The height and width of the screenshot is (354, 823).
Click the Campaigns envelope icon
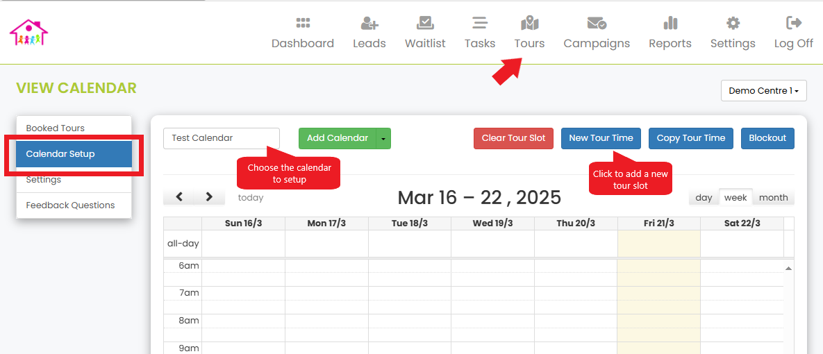(597, 23)
